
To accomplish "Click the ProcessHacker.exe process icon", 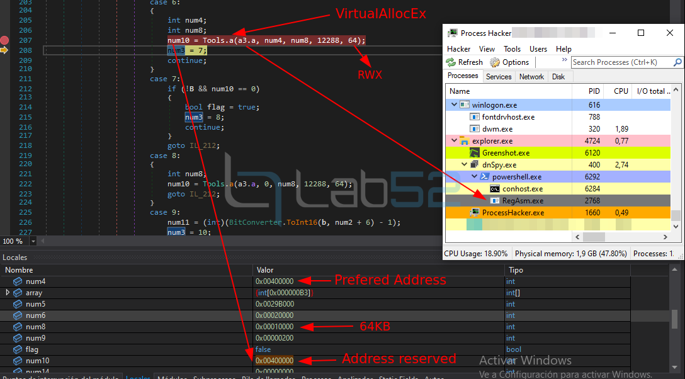I will point(475,213).
